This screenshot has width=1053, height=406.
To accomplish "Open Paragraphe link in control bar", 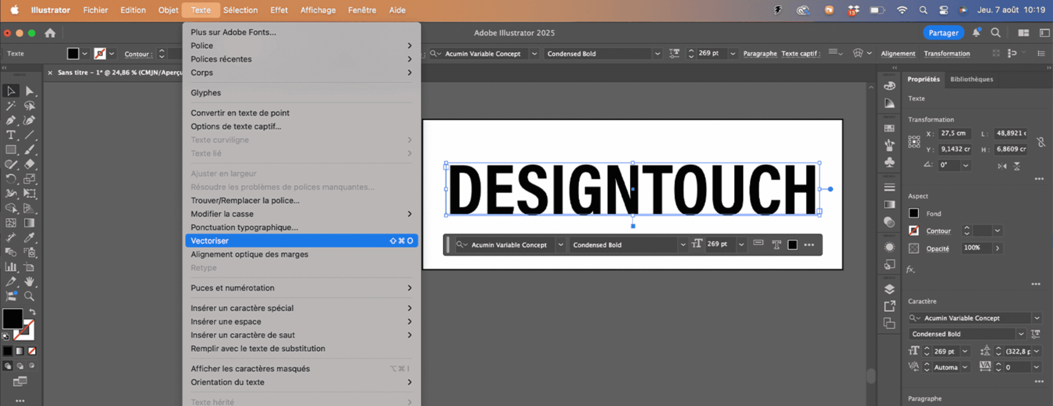I will click(x=760, y=54).
